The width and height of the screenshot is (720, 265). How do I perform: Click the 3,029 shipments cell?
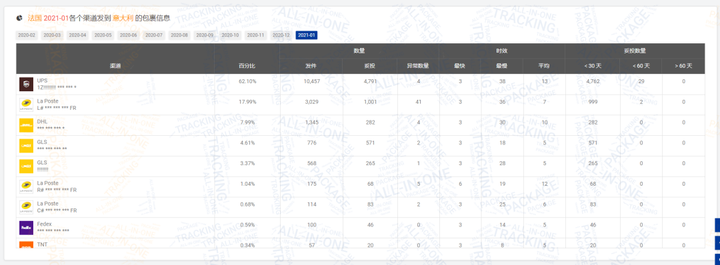click(311, 102)
